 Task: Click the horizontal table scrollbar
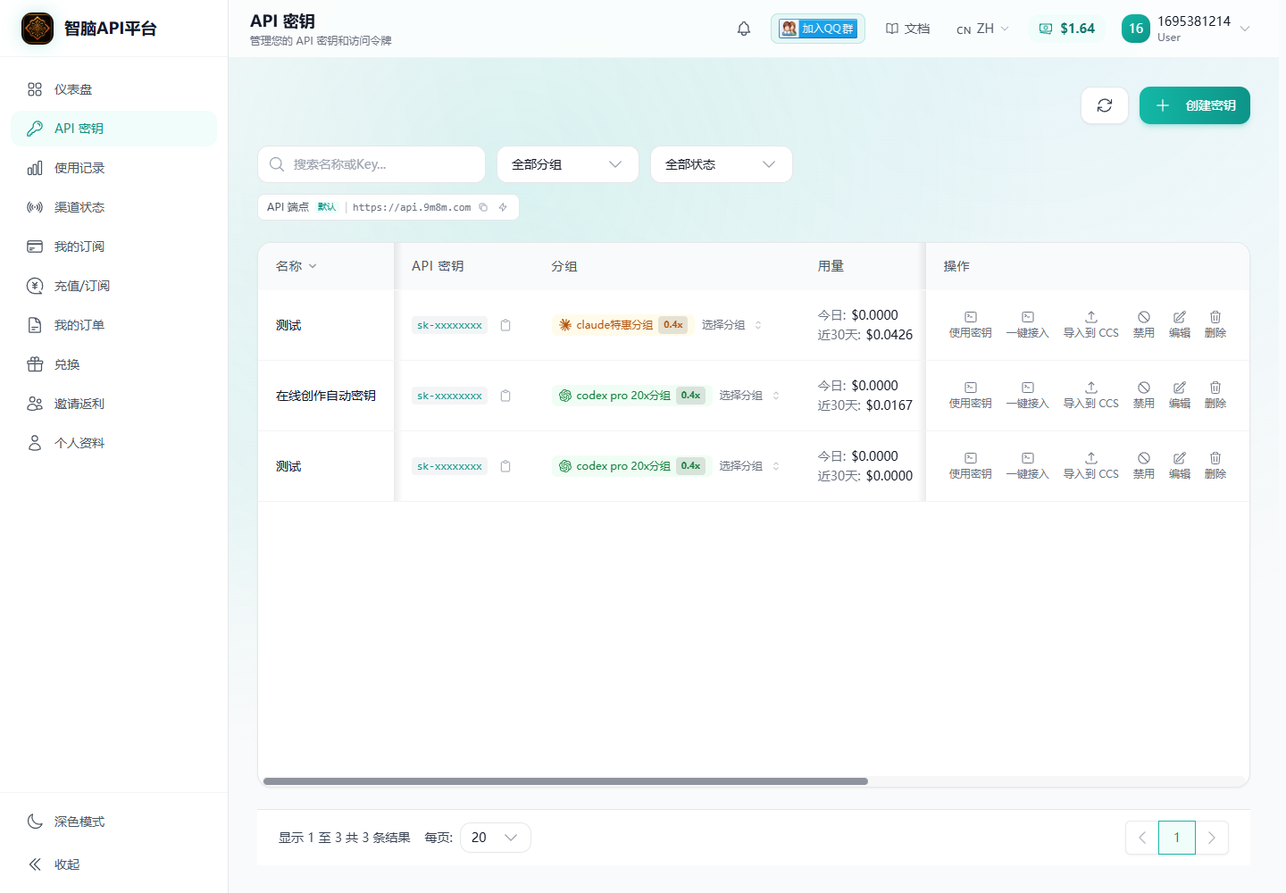tap(565, 781)
